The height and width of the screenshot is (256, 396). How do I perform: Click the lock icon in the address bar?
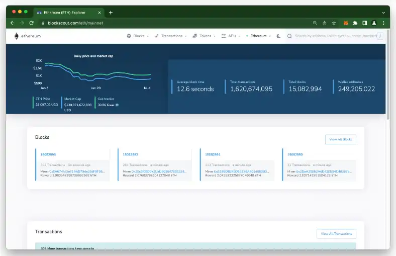(43, 23)
